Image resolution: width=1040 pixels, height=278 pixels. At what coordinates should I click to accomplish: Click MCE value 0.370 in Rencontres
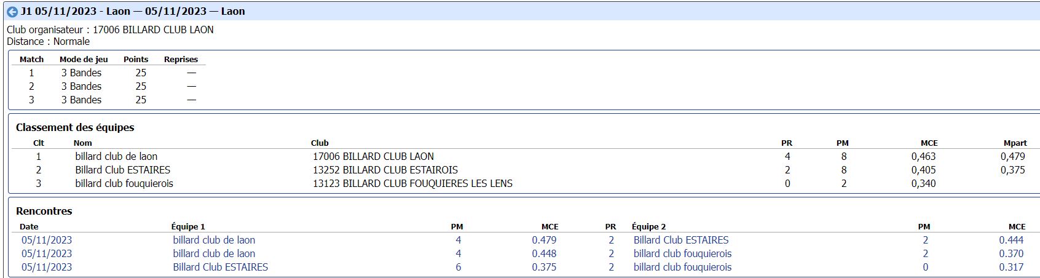point(1011,254)
